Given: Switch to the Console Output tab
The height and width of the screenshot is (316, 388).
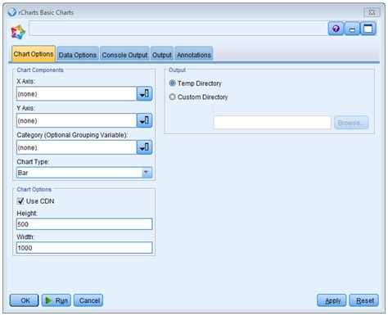Looking at the screenshot, I should [x=124, y=54].
